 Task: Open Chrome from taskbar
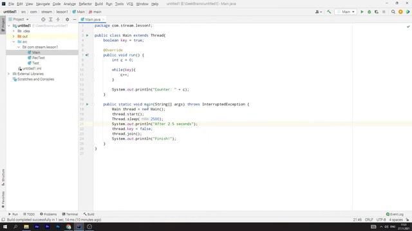coord(68,227)
